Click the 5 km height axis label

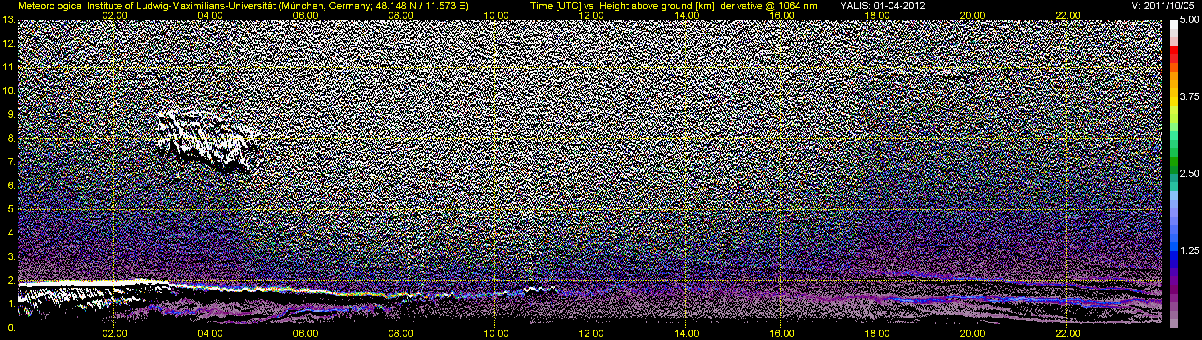pyautogui.click(x=11, y=210)
